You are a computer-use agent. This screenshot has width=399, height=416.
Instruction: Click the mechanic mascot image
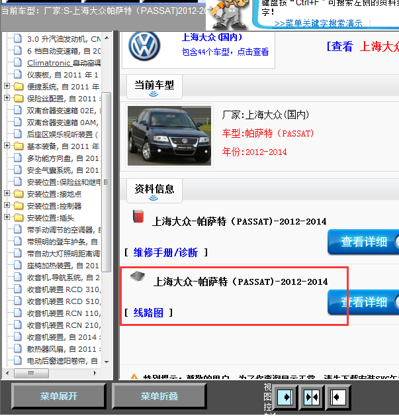(228, 15)
